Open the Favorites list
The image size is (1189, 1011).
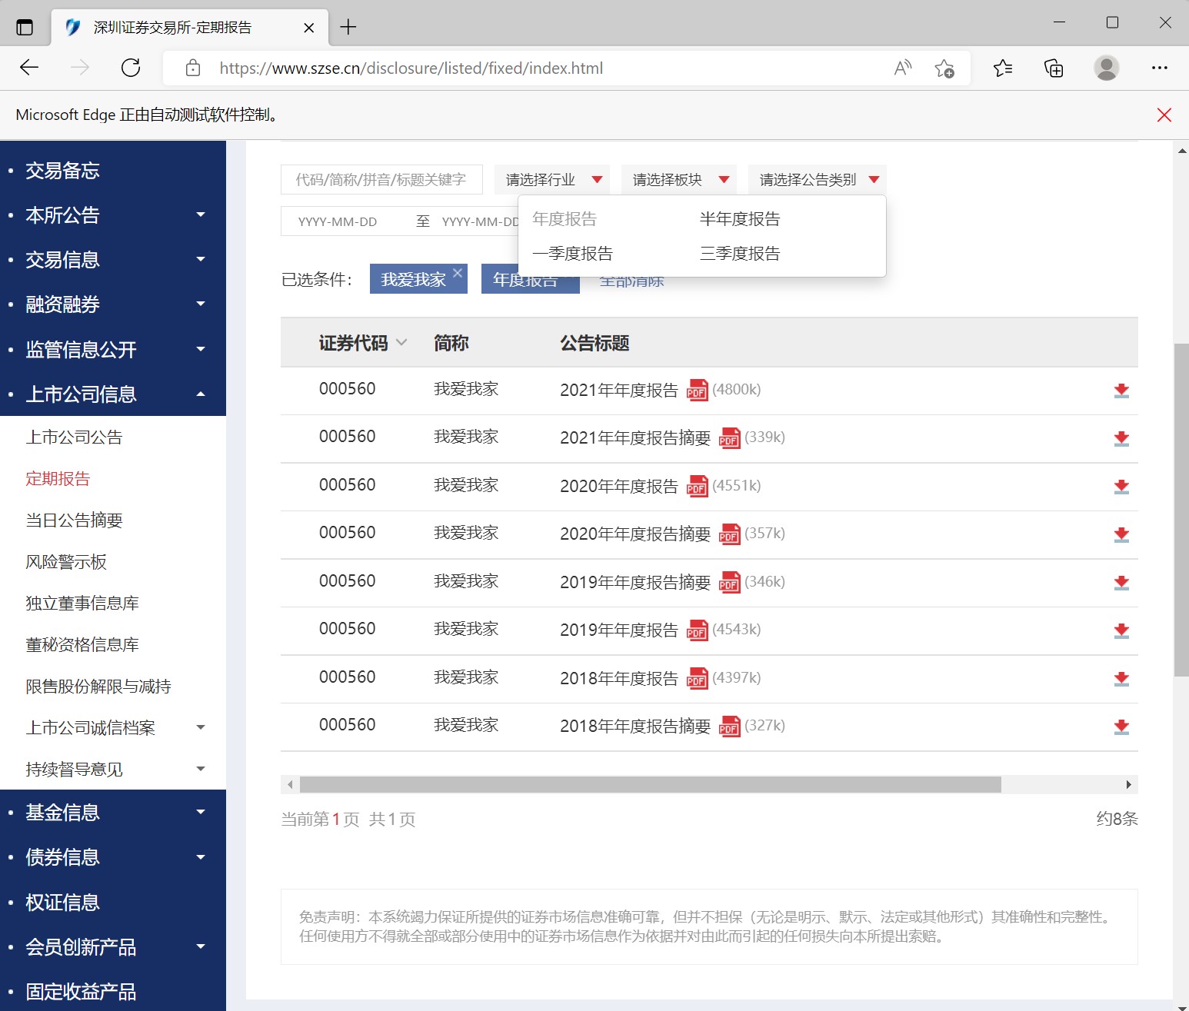tap(1003, 68)
